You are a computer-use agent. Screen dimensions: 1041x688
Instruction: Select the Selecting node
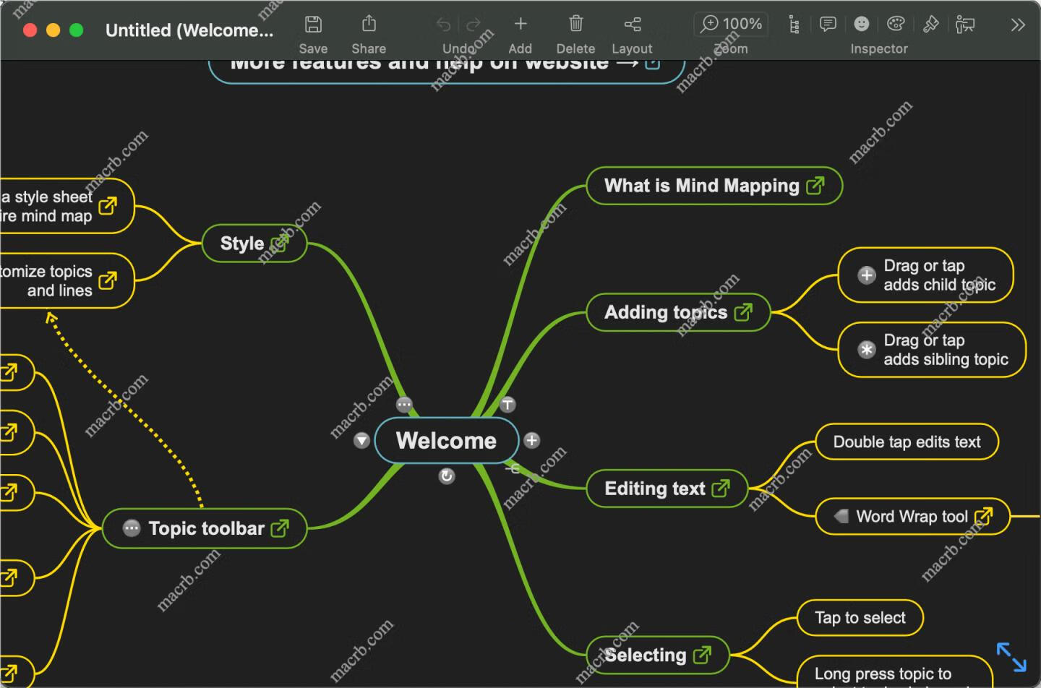[657, 655]
